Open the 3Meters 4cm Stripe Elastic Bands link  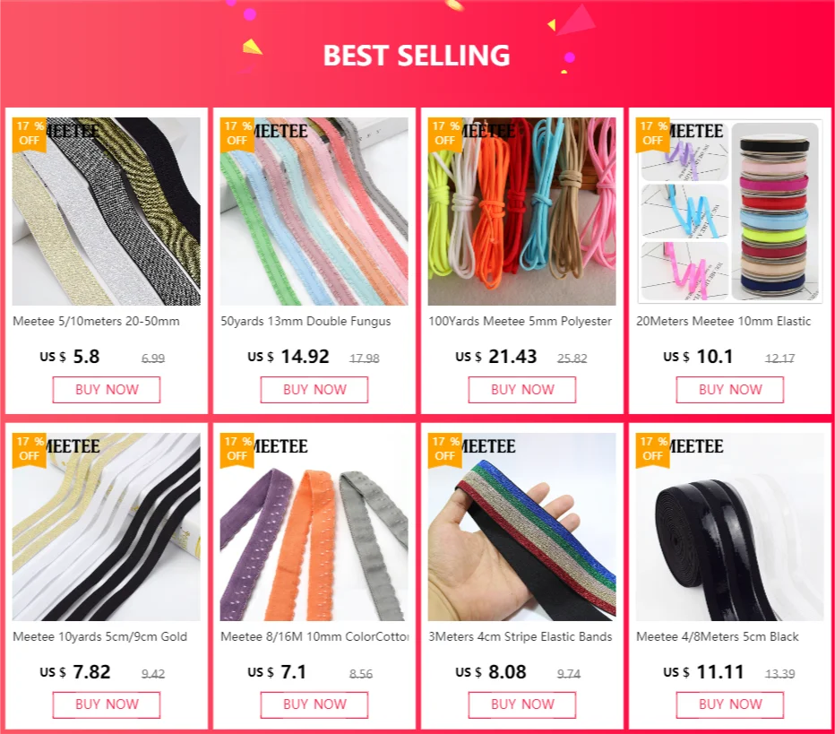521,636
